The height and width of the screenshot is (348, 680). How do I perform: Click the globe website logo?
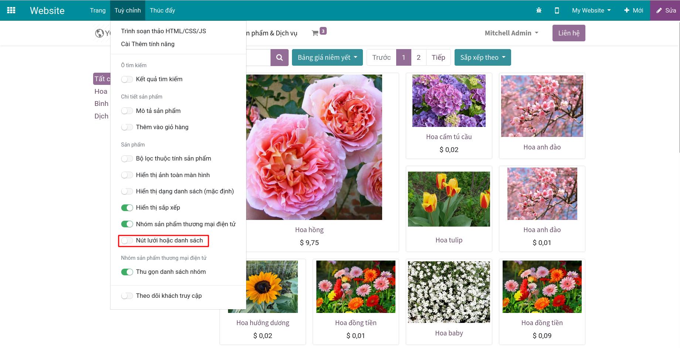99,33
